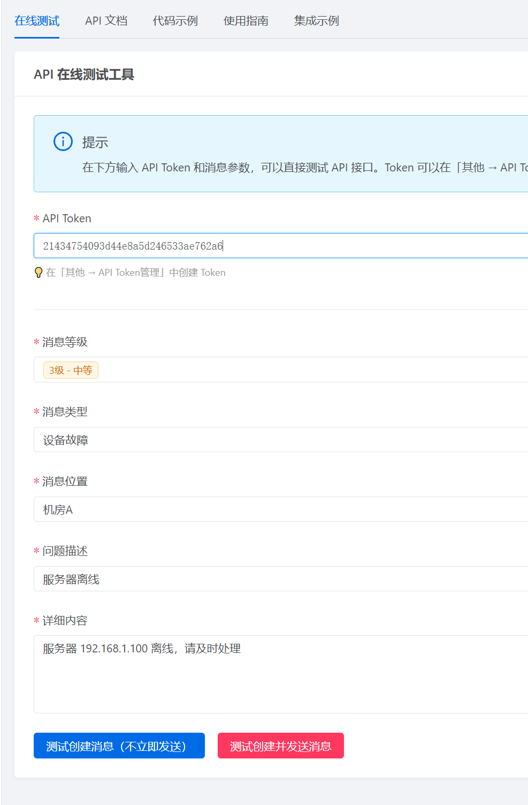Click the API Token field label
Viewport: 528px width, 805px height.
(67, 219)
